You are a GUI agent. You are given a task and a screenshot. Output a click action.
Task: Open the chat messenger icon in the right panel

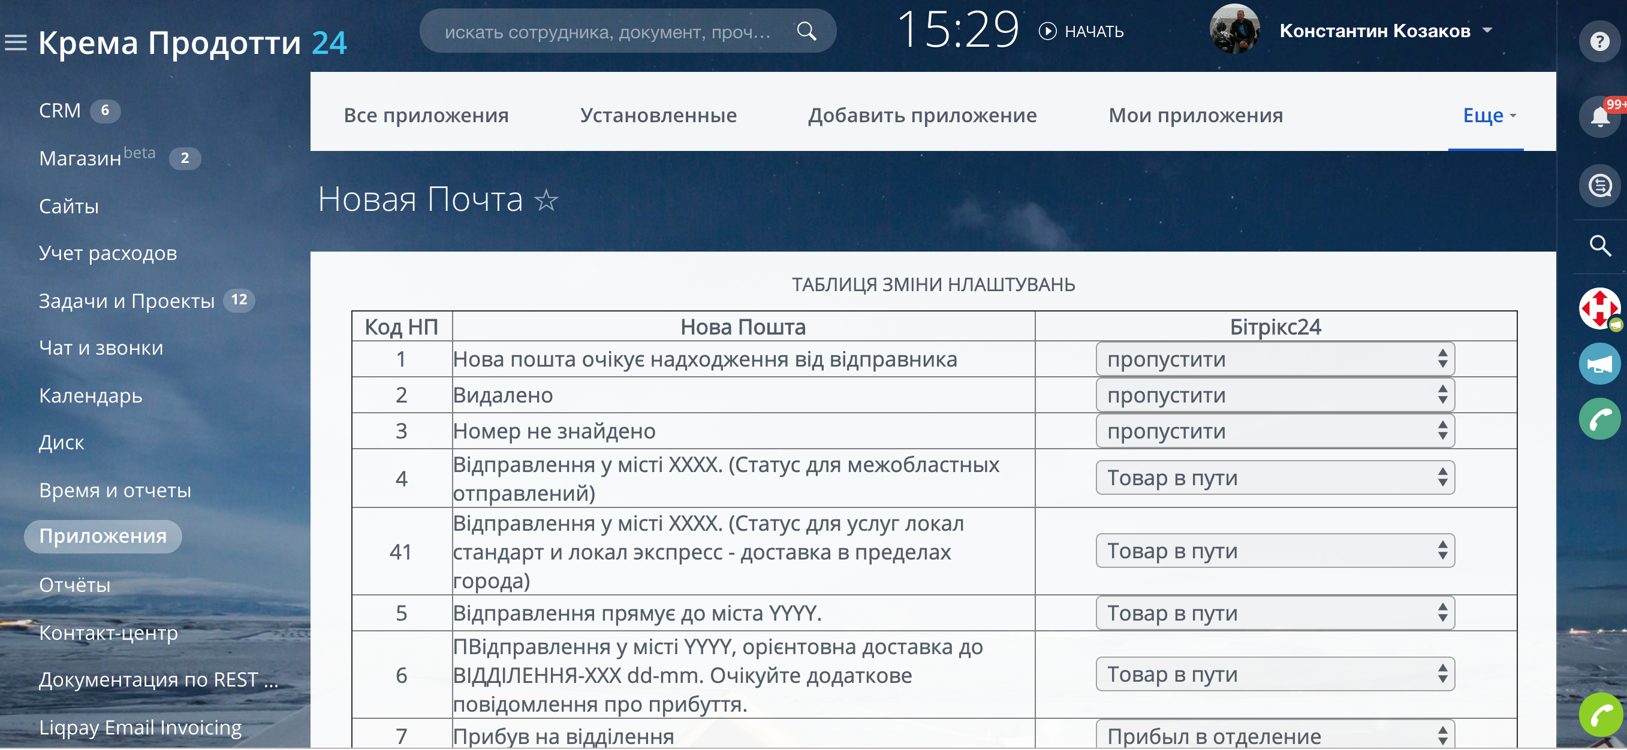1599,186
